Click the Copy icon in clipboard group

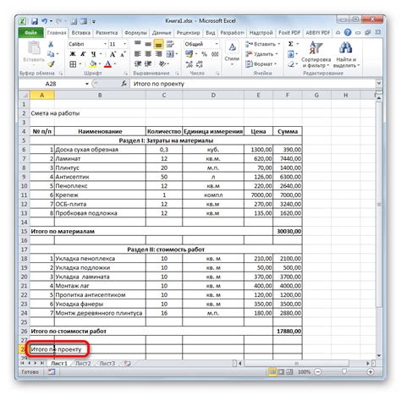coord(51,54)
